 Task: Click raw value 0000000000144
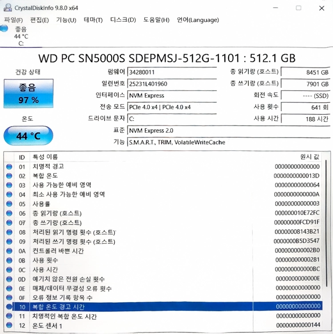click(298, 325)
